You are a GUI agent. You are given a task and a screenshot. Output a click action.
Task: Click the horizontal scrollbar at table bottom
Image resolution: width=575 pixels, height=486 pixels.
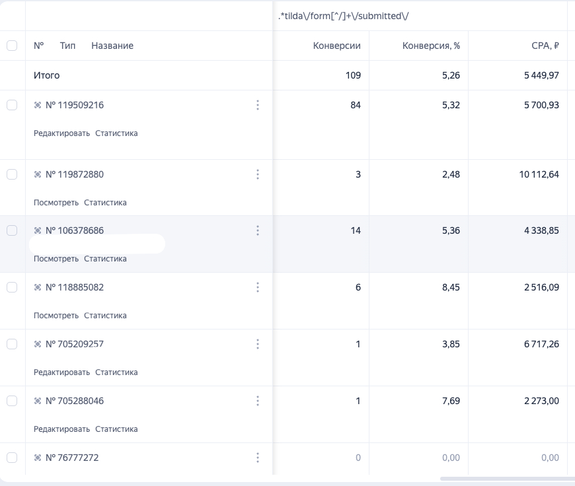(x=507, y=479)
